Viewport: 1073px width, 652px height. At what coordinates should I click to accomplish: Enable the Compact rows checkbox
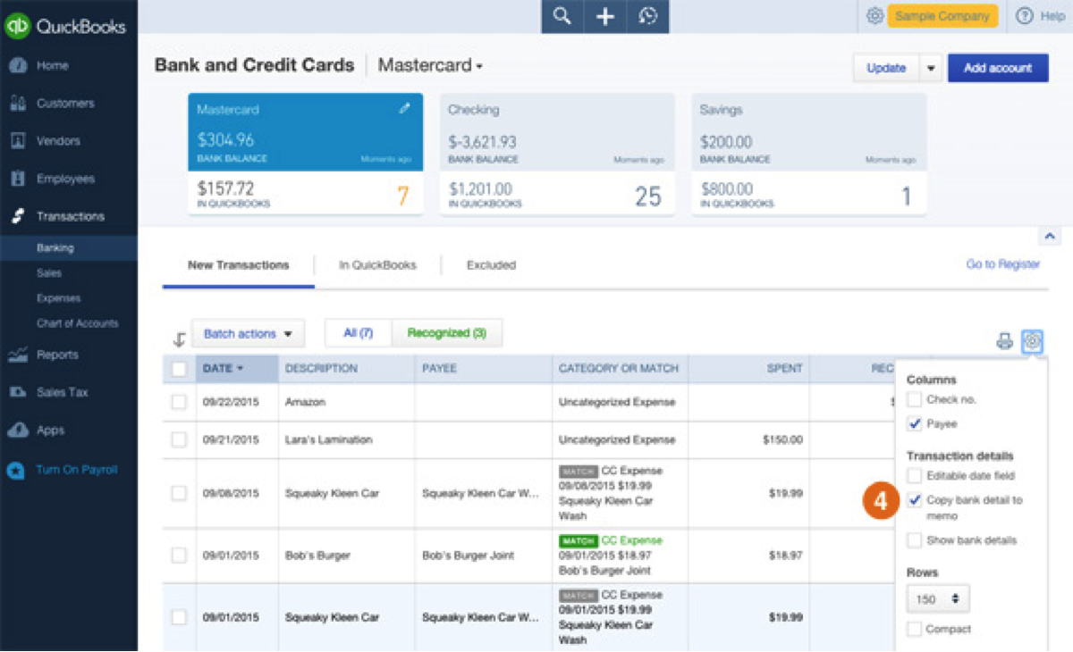coord(914,629)
